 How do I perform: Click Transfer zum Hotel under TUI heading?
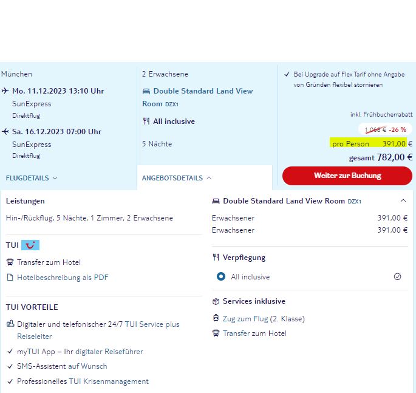49,262
